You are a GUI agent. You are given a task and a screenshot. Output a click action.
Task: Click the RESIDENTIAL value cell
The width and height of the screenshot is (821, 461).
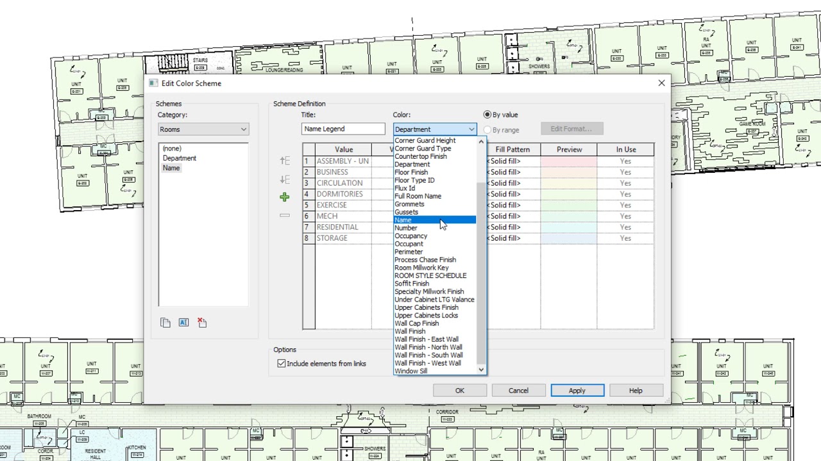click(343, 227)
